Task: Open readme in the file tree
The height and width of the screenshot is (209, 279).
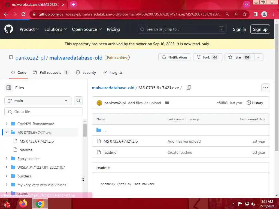Action: [26, 150]
